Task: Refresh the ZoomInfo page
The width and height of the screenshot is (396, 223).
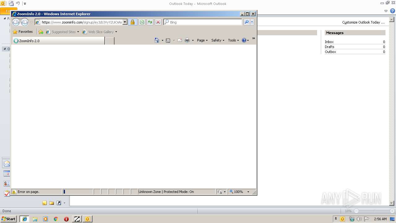Action: pos(150,22)
